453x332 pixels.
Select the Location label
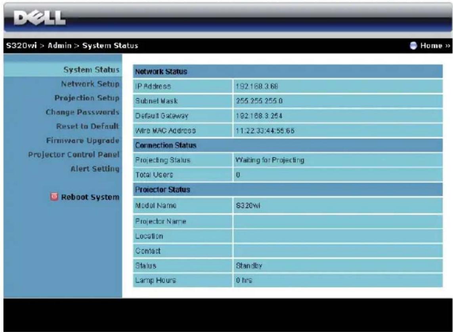click(x=149, y=236)
